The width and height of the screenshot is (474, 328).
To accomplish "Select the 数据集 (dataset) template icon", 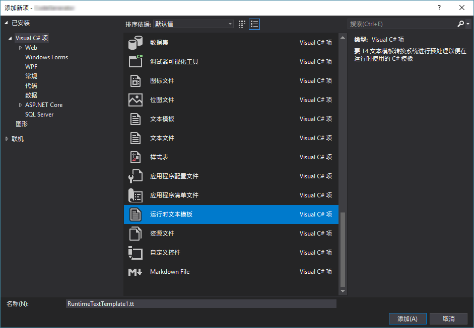I will (136, 43).
